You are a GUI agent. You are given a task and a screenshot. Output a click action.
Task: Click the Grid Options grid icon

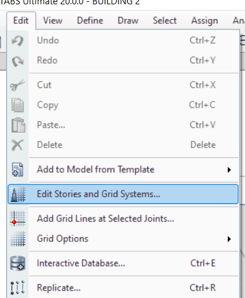pyautogui.click(x=18, y=238)
